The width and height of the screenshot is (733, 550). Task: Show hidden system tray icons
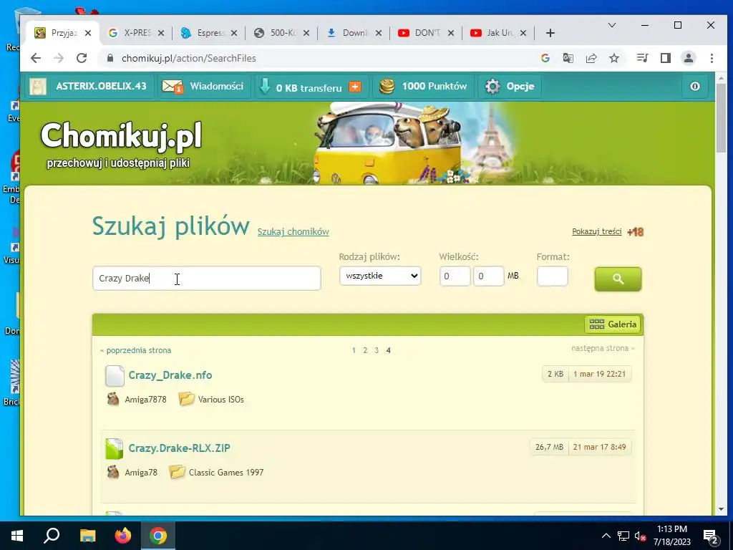pos(606,536)
